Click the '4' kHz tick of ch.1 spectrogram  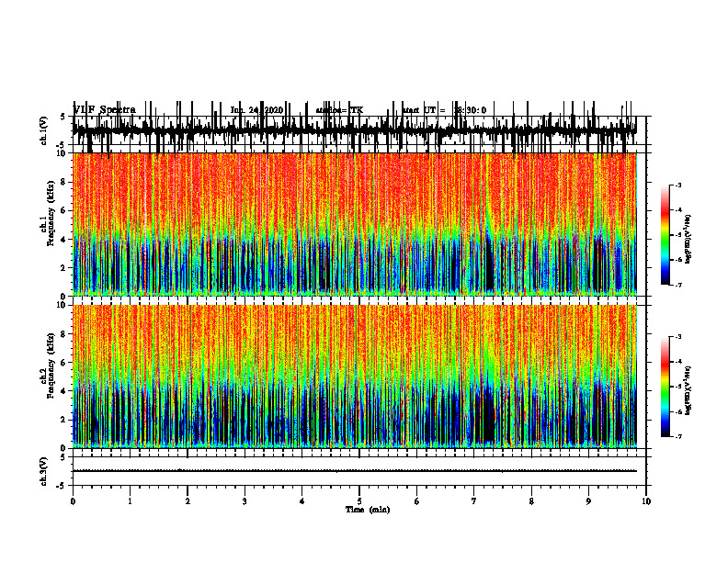[64, 240]
